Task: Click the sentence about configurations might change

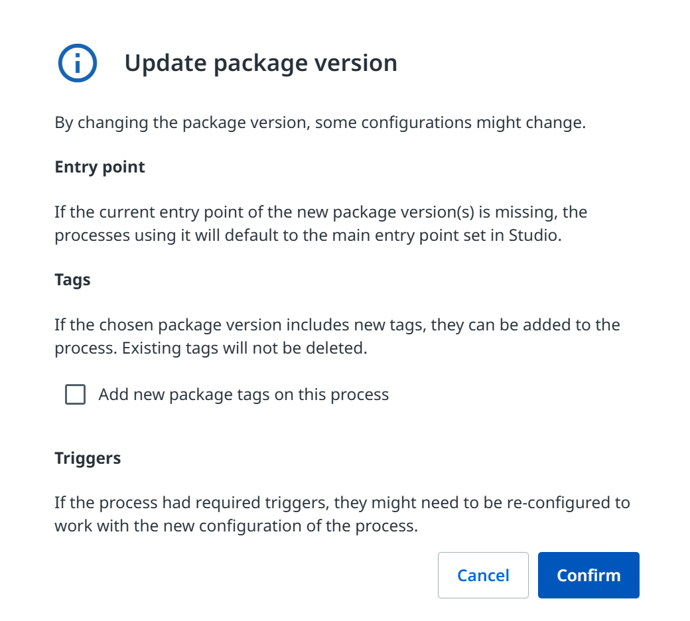Action: pyautogui.click(x=320, y=122)
